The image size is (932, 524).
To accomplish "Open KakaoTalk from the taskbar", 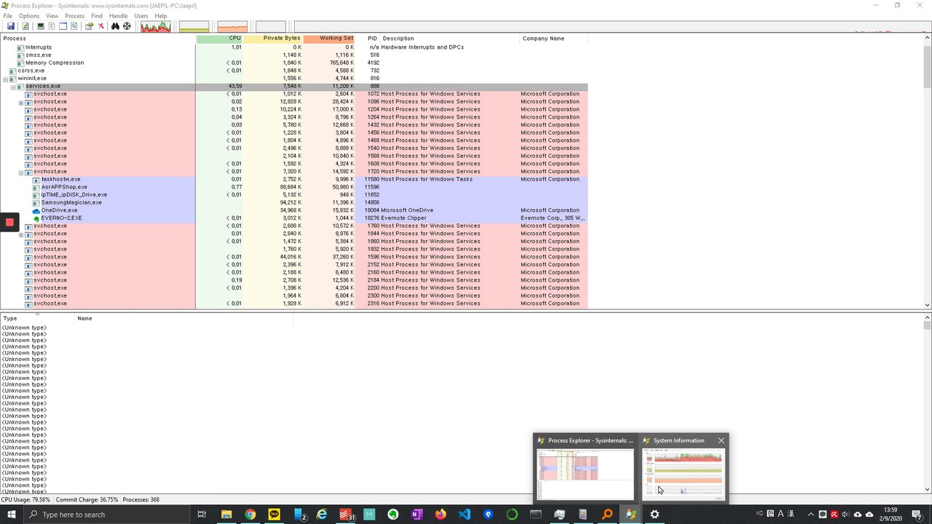I will tap(274, 515).
